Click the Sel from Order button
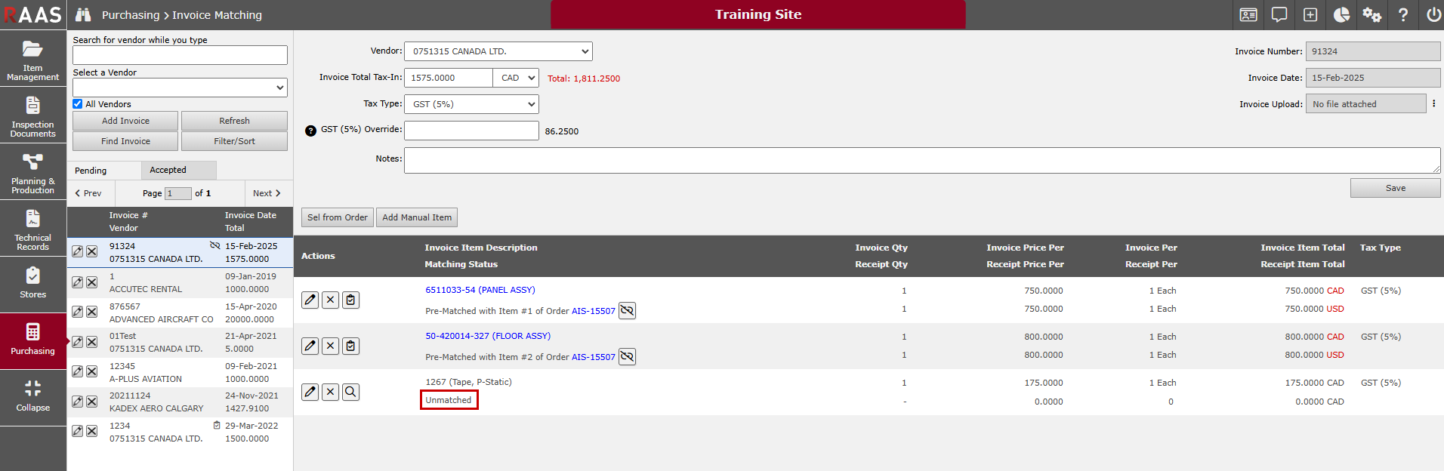 point(337,217)
